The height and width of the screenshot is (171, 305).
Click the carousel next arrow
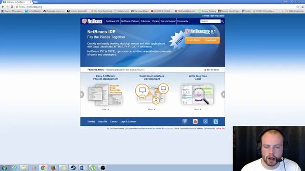tap(223, 95)
